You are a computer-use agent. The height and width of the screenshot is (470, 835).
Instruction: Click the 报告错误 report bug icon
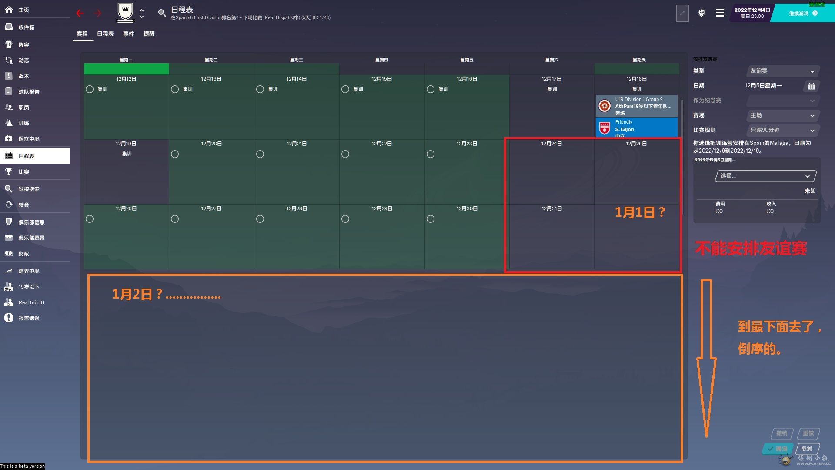pos(9,318)
